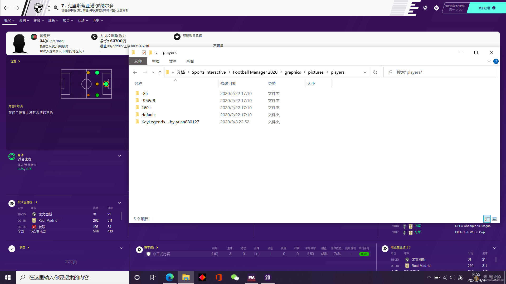Expand the File Explorer ribbon
Screen dimensions: 506x284
coord(489,61)
